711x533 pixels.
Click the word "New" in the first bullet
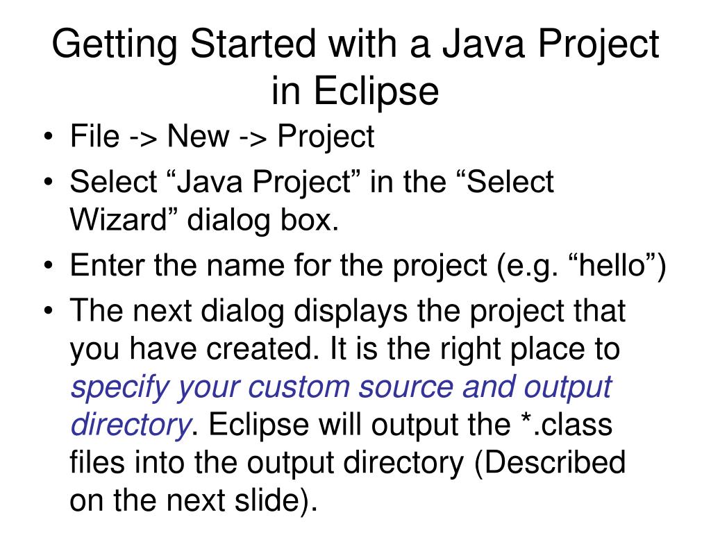[x=199, y=135]
